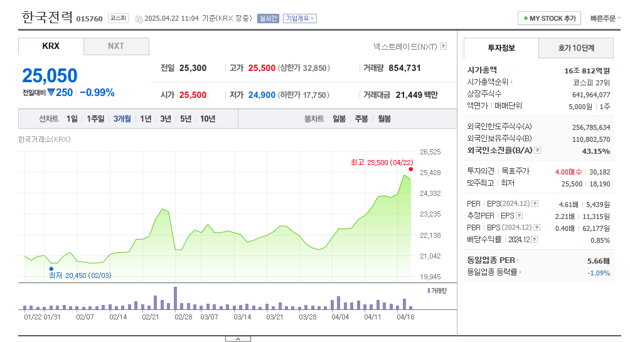Click the 목표주가 value 30,182
The width and height of the screenshot is (630, 342).
pyautogui.click(x=600, y=172)
